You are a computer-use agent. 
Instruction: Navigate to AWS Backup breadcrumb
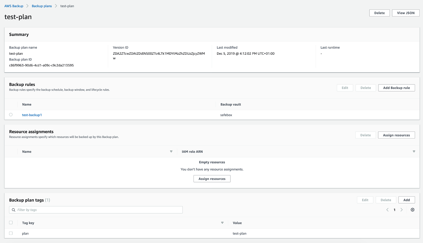tap(14, 6)
